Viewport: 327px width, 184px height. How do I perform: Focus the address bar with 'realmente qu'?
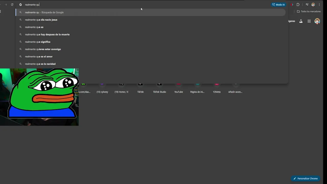pyautogui.click(x=143, y=5)
